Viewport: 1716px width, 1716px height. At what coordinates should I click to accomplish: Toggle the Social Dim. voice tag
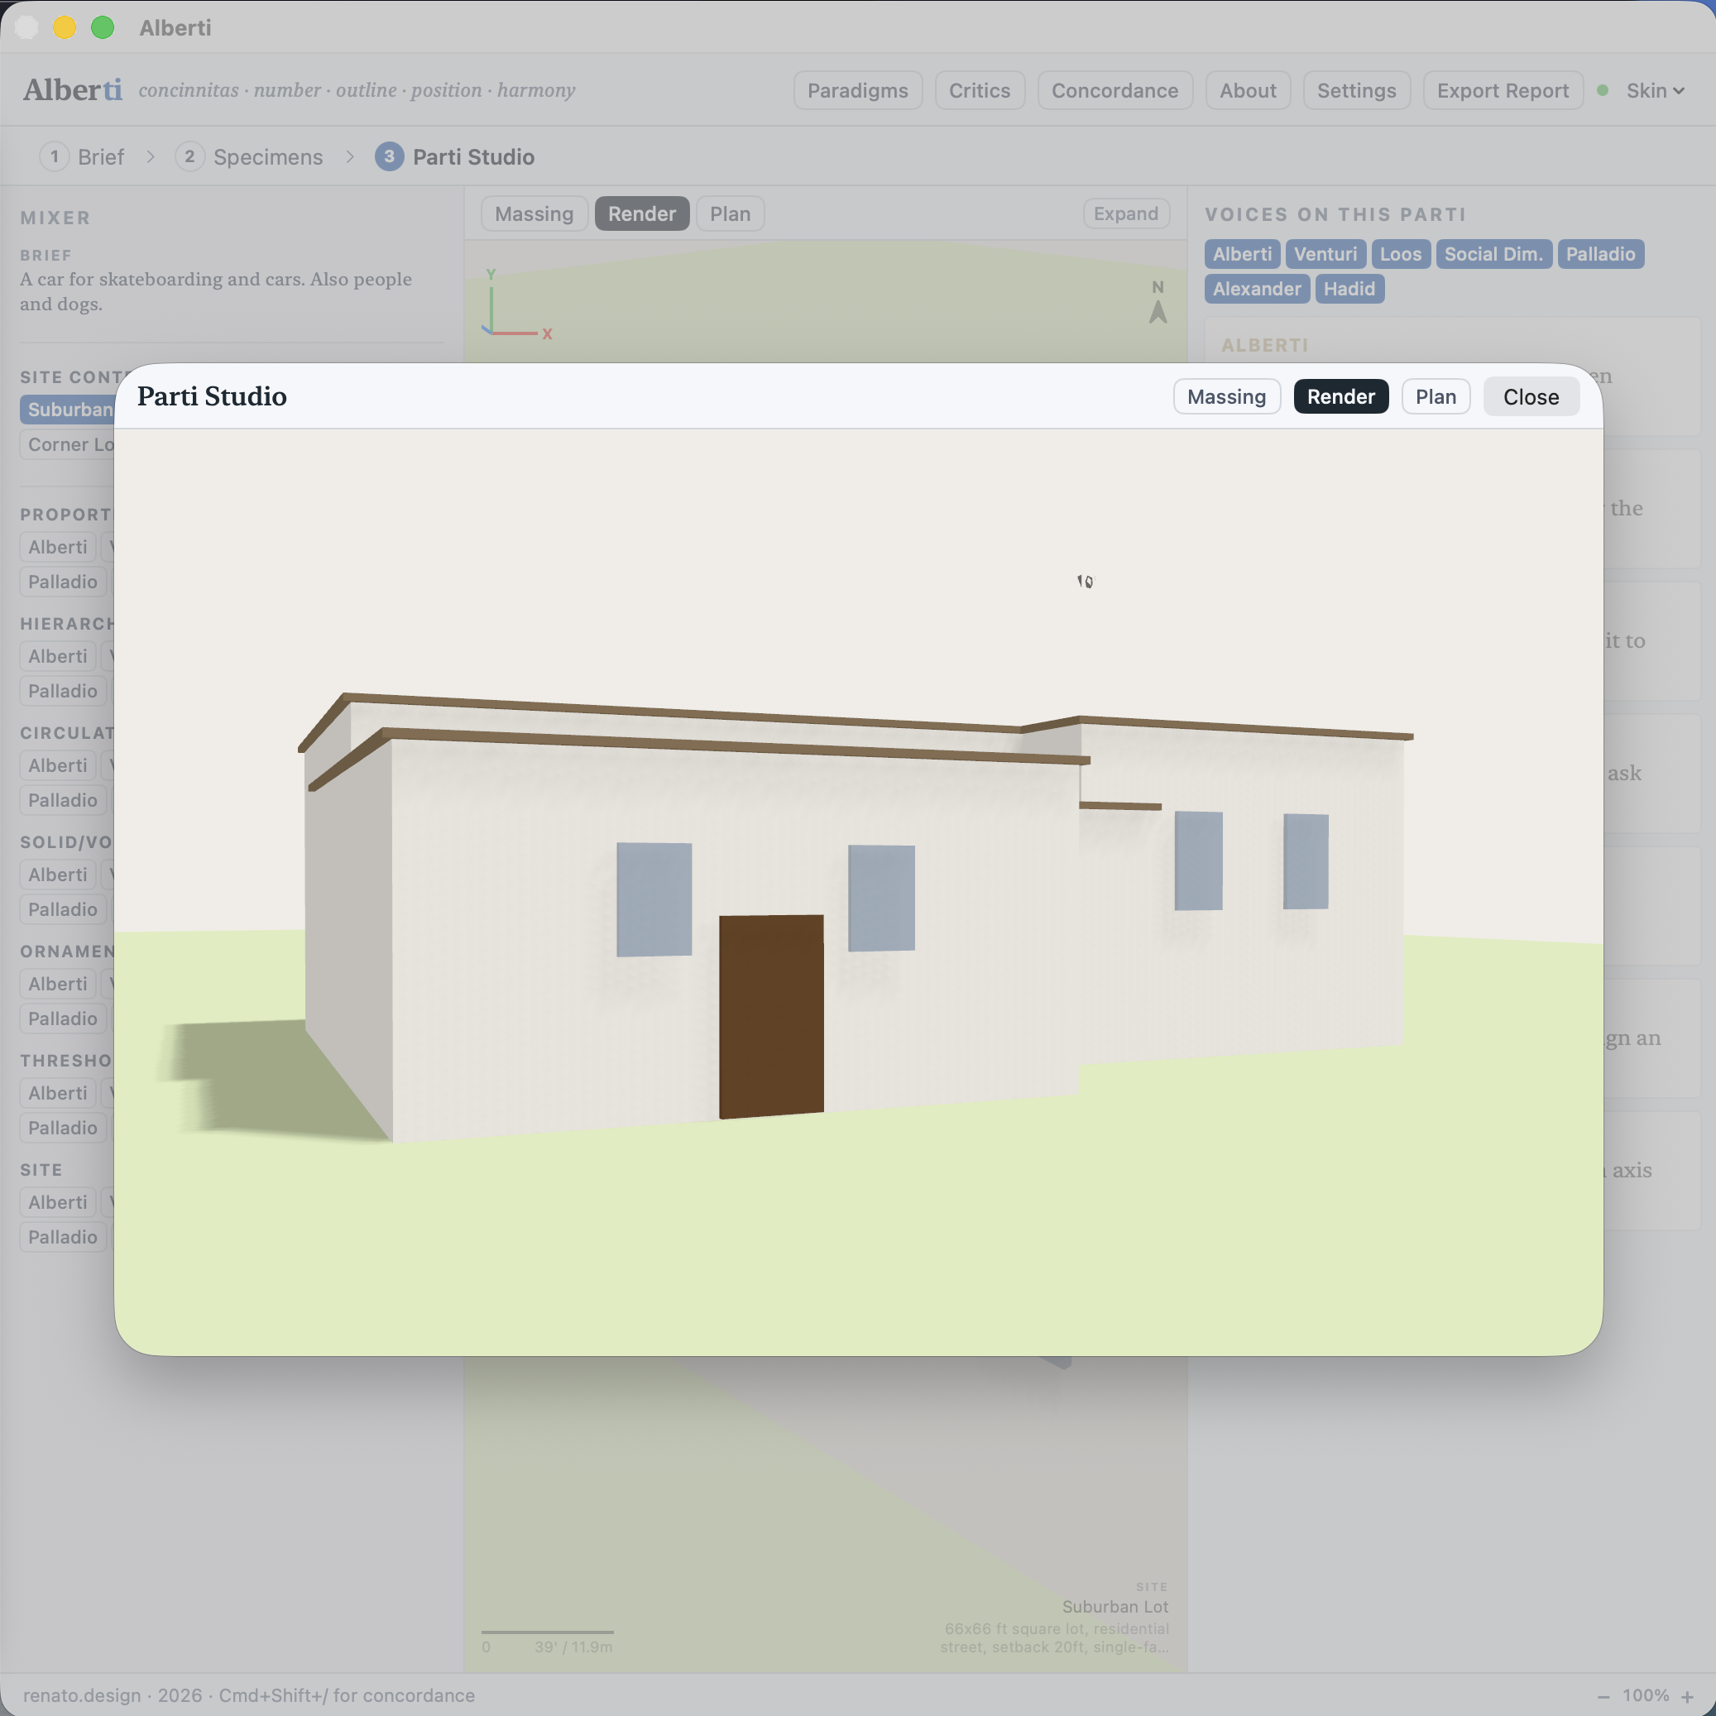point(1493,254)
